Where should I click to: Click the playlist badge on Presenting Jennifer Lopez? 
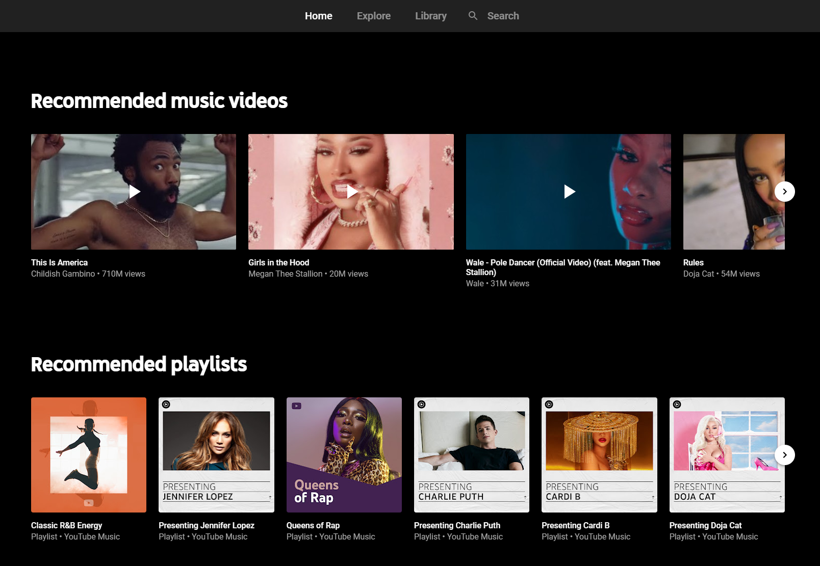pyautogui.click(x=165, y=405)
